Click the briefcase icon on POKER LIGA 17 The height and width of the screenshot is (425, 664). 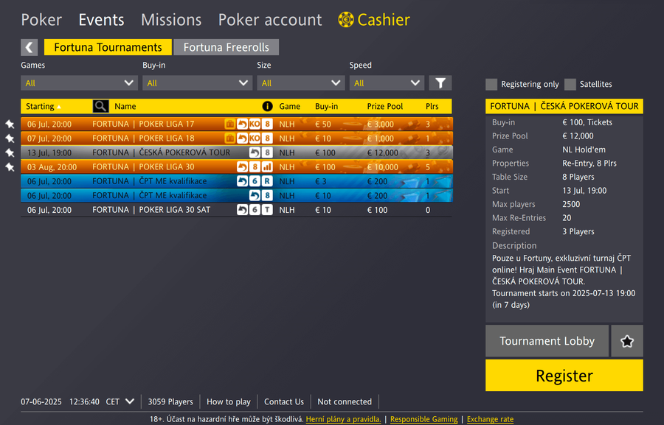pyautogui.click(x=230, y=124)
